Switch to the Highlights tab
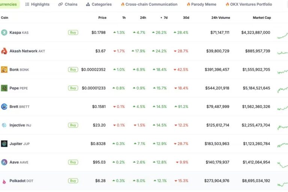 click(x=37, y=4)
